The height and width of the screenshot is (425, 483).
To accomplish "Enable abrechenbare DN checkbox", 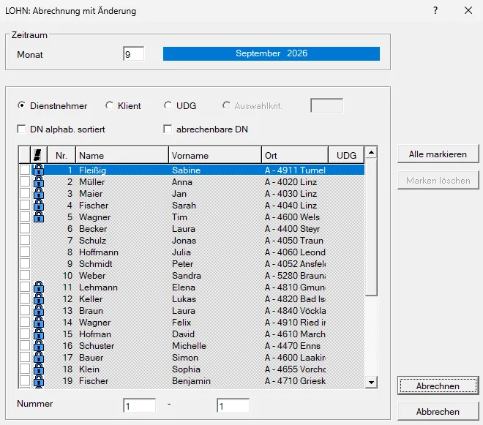I will [x=168, y=129].
